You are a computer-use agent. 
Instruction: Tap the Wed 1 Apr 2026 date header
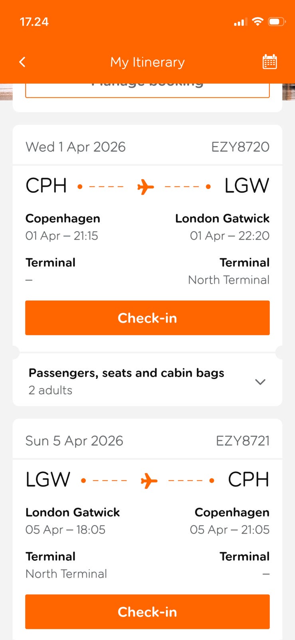[75, 147]
